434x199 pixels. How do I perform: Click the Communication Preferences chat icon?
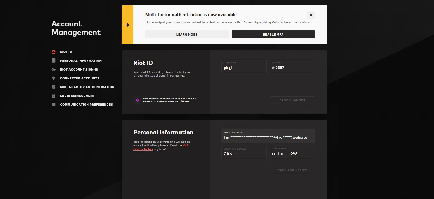click(x=54, y=105)
